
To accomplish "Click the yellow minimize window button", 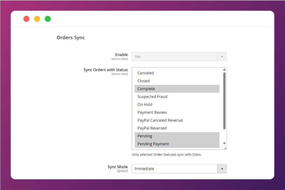I will tap(37, 19).
